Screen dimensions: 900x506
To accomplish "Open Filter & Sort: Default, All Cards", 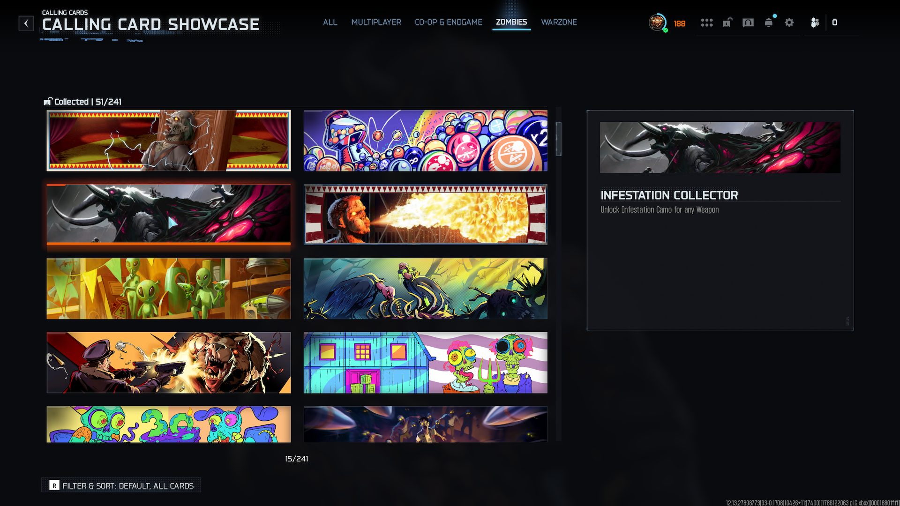I will [121, 485].
